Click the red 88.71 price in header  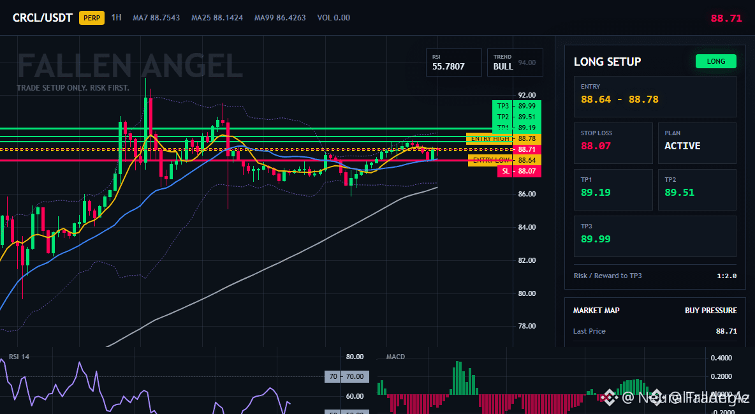point(726,18)
